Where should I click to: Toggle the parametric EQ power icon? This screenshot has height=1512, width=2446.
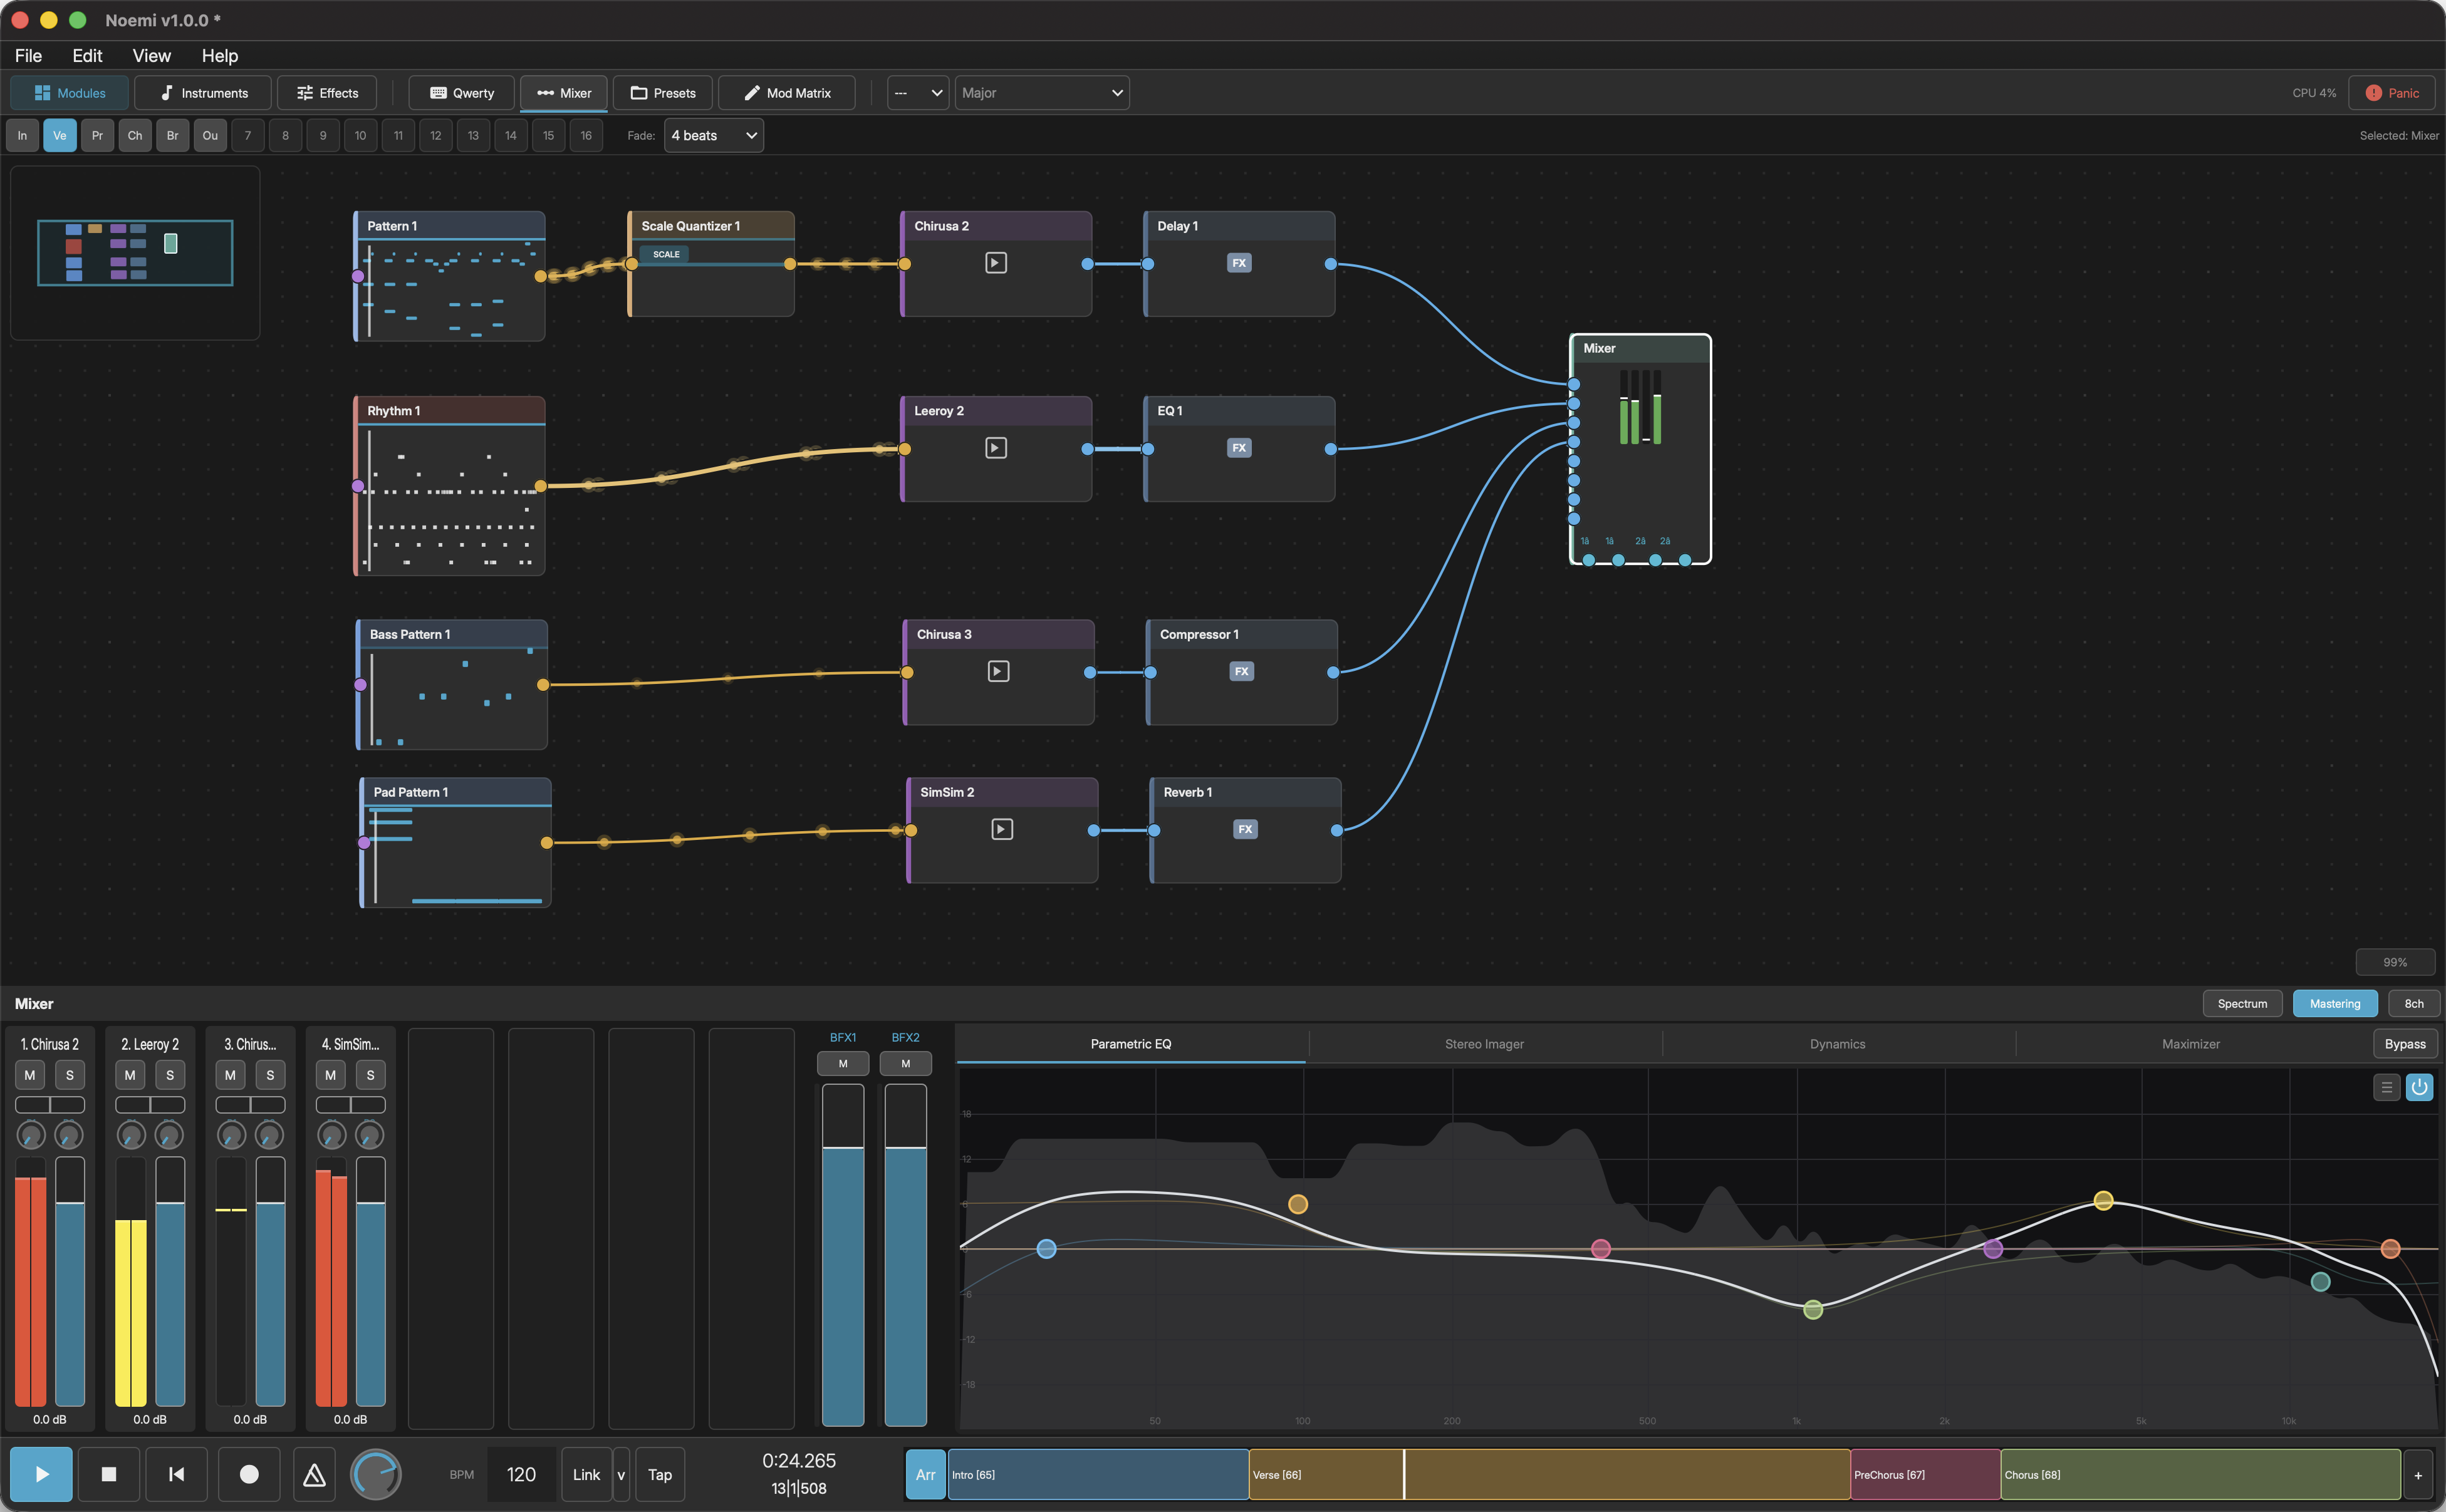click(2419, 1087)
